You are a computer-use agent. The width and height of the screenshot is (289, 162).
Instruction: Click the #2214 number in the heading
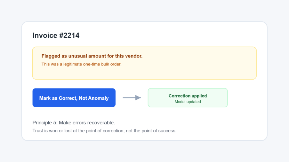(69, 35)
